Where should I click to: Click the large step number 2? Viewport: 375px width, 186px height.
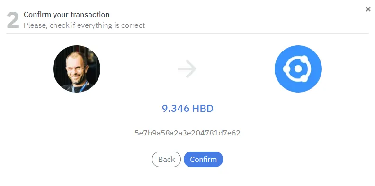[13, 20]
